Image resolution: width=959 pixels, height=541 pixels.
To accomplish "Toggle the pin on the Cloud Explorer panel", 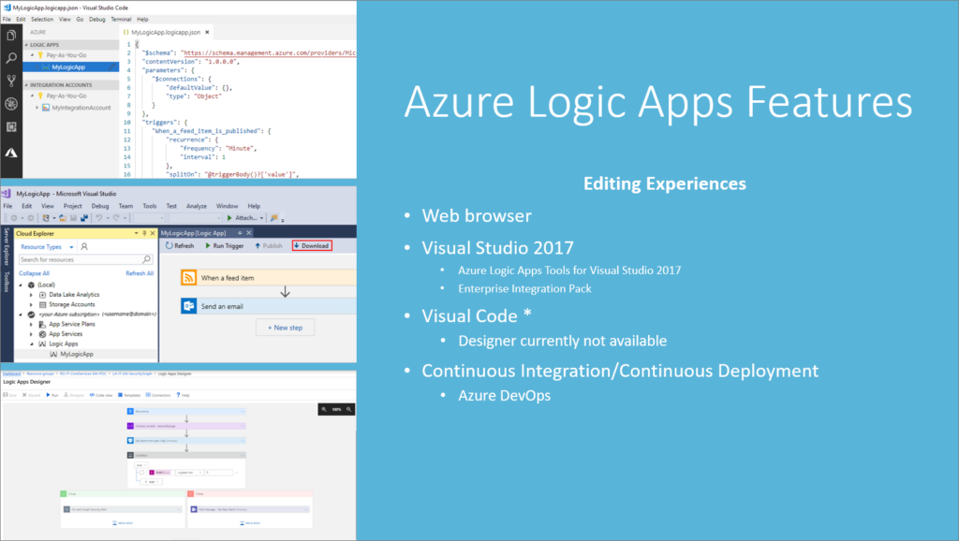I will 143,232.
